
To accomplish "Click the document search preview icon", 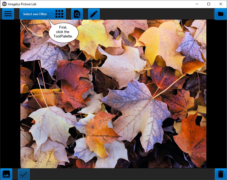I will [x=77, y=14].
